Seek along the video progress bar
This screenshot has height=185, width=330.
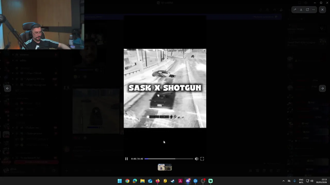[169, 159]
